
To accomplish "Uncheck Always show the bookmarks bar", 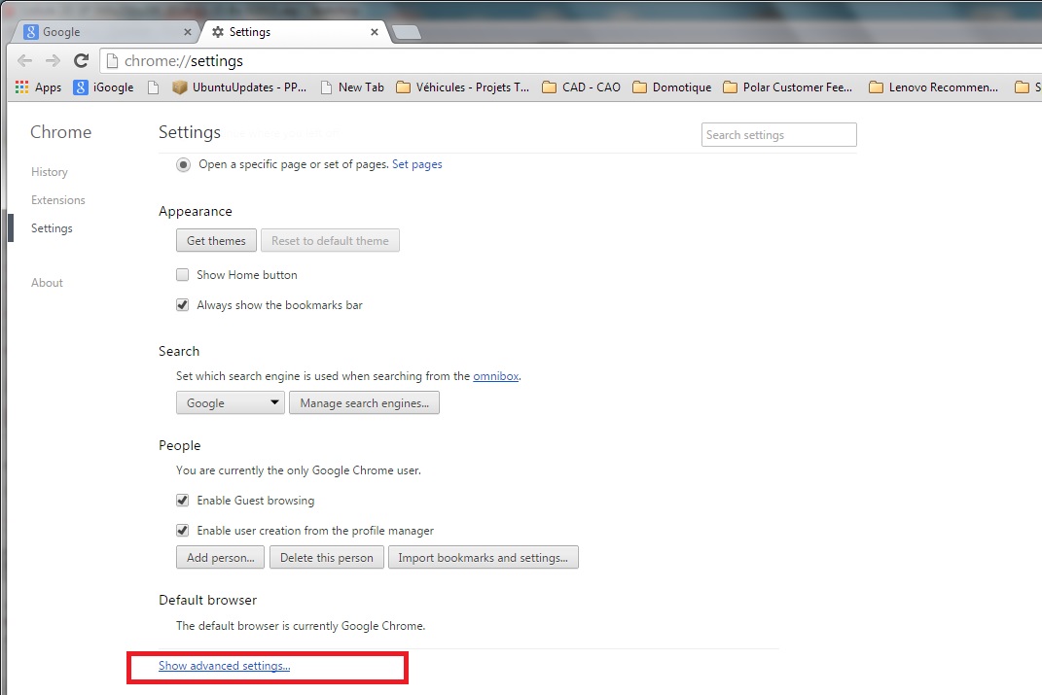I will pos(183,305).
